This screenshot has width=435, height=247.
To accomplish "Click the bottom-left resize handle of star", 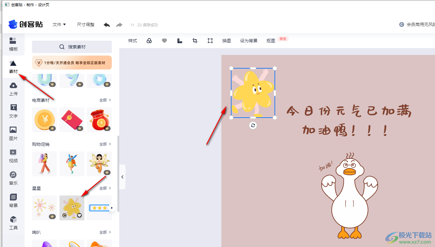I will (x=231, y=118).
